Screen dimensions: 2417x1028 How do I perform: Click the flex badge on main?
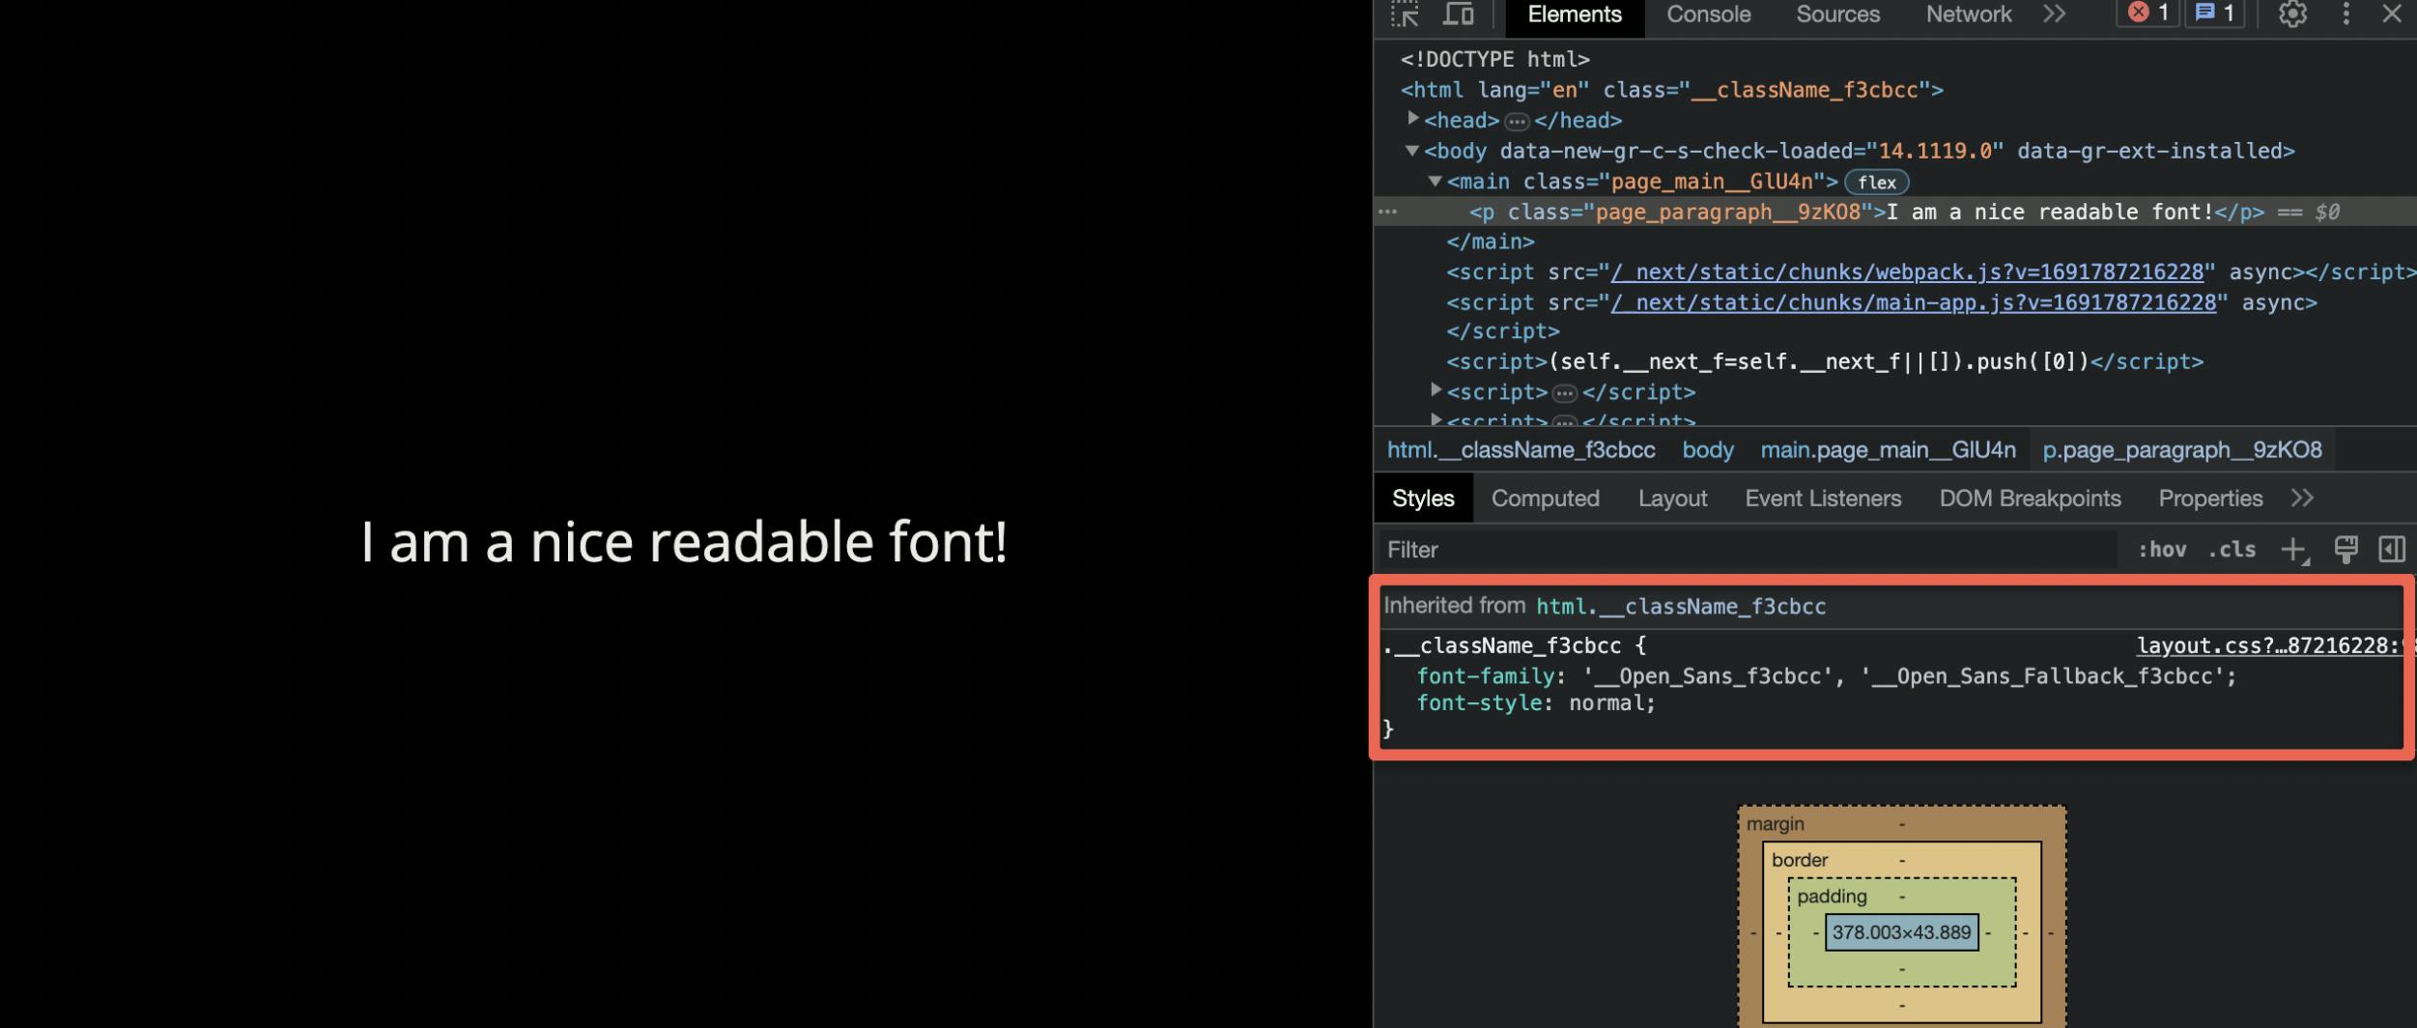[x=1876, y=183]
